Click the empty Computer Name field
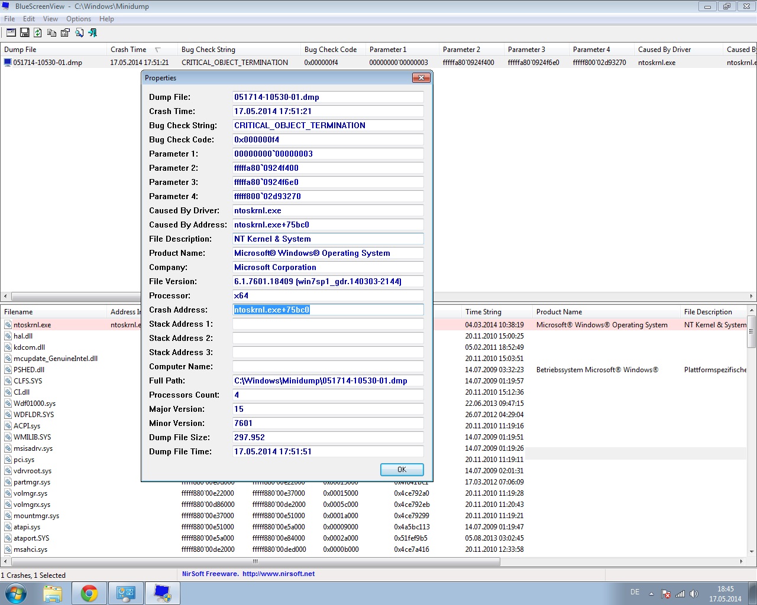Image resolution: width=757 pixels, height=605 pixels. pyautogui.click(x=328, y=366)
